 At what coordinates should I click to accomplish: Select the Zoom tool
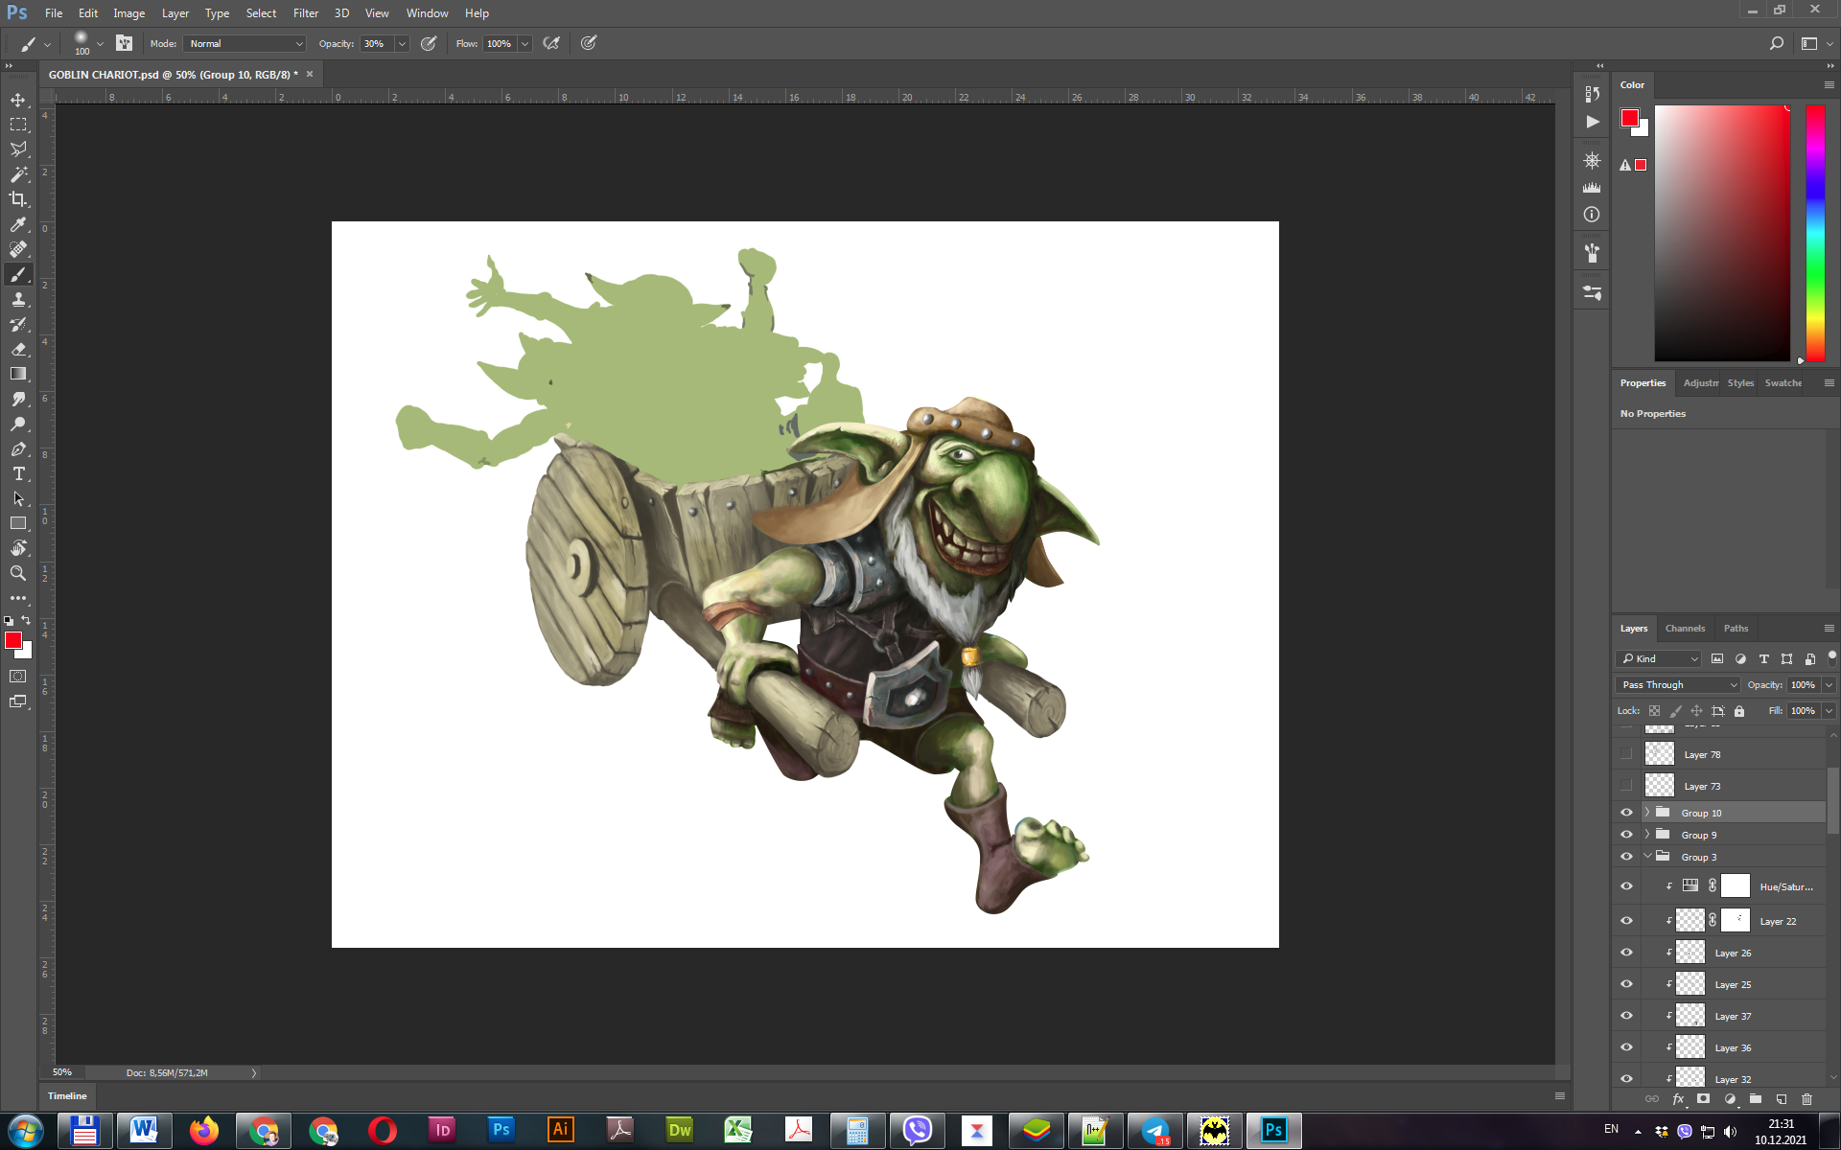click(18, 573)
